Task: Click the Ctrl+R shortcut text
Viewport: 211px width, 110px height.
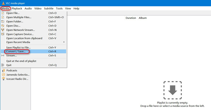Action: (x=52, y=51)
